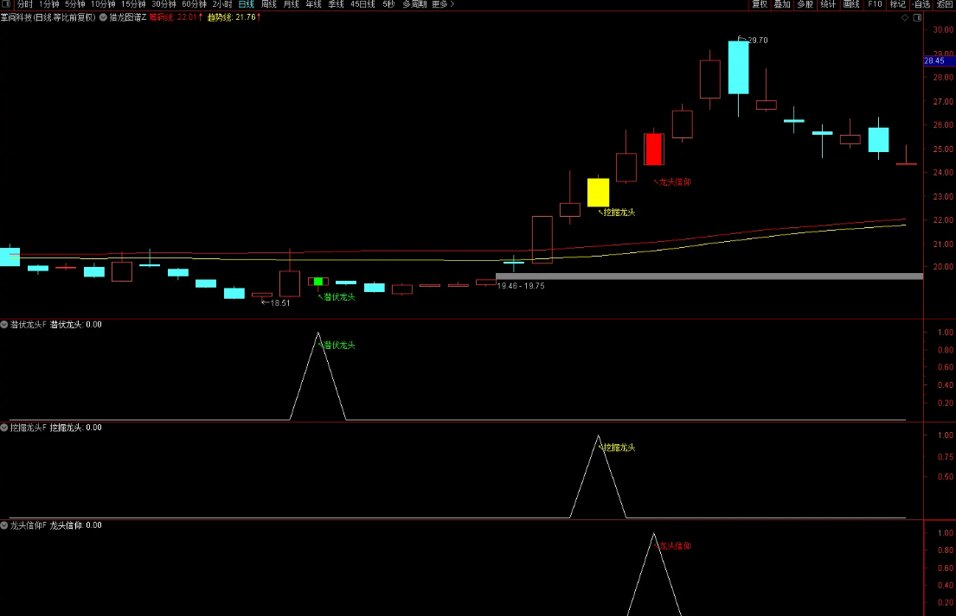Add stock via 自选 button
956x616 pixels.
point(921,4)
